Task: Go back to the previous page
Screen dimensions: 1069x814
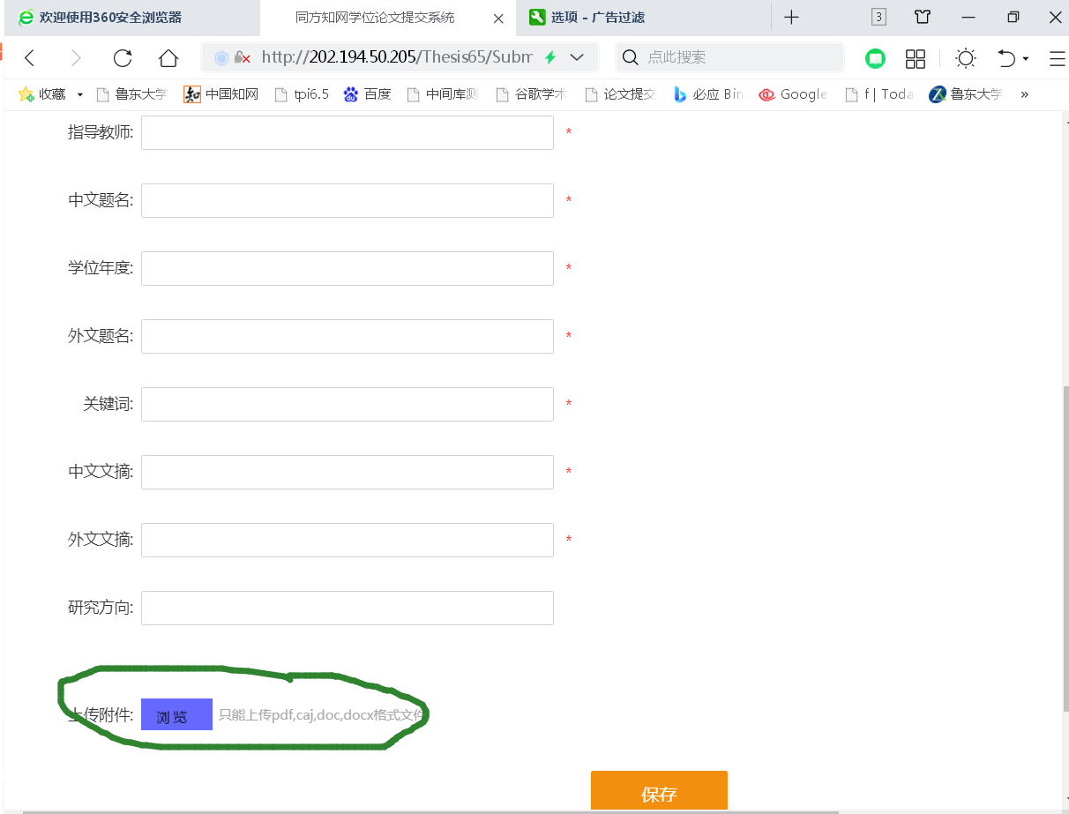Action: point(30,58)
